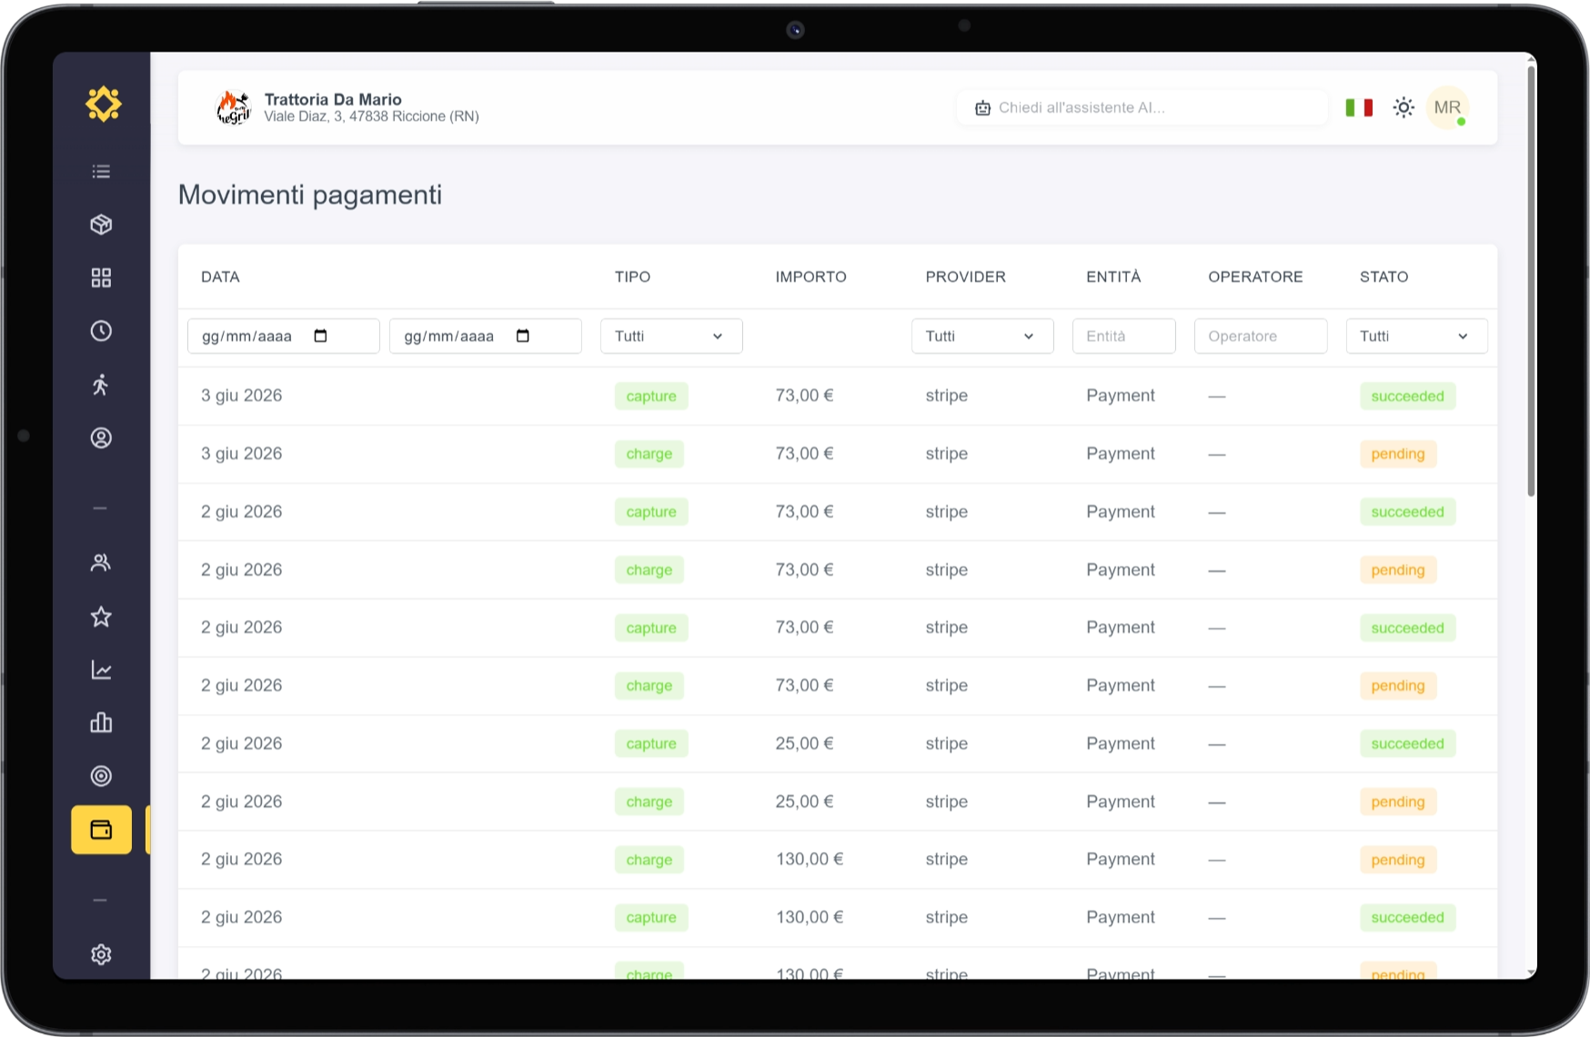Expand the Stato filter dropdown
Viewport: 1590px width, 1037px height.
coord(1416,336)
